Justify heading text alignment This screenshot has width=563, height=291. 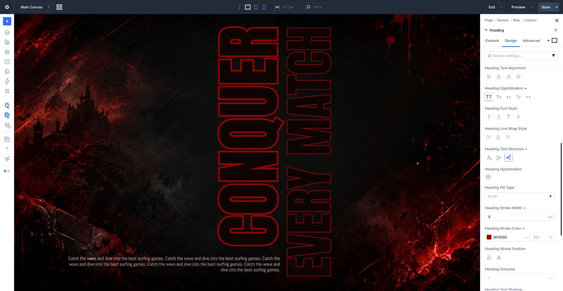tap(518, 77)
